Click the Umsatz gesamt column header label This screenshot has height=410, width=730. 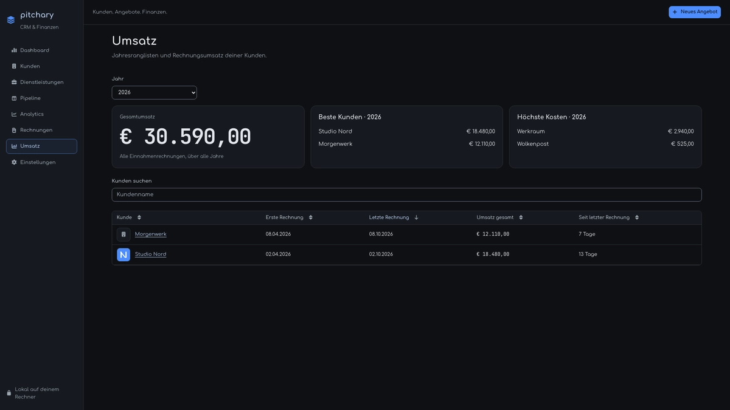[x=495, y=217]
